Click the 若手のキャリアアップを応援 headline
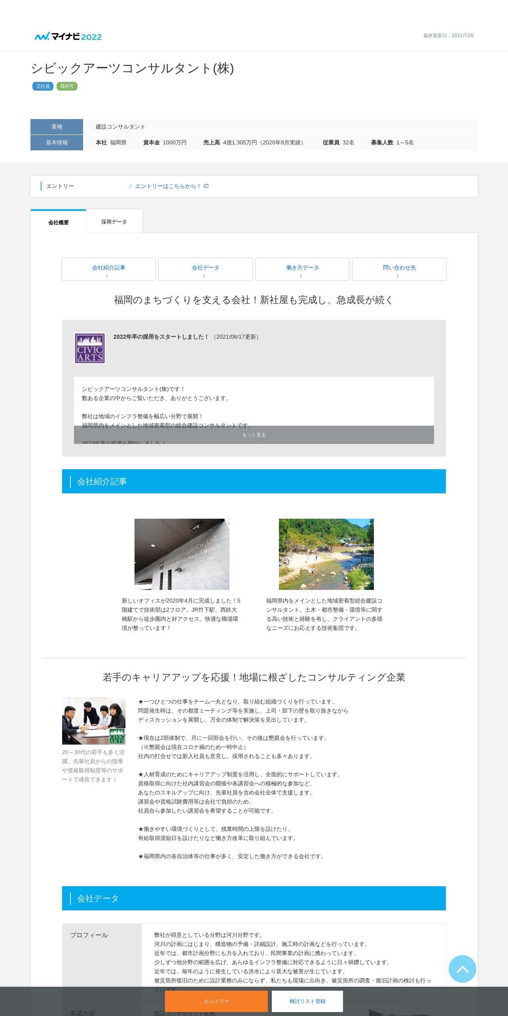Image resolution: width=508 pixels, height=1016 pixels. [x=254, y=677]
